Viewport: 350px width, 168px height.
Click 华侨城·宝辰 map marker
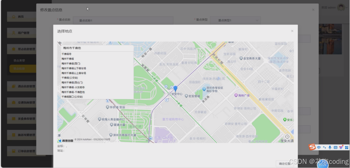[107, 107]
